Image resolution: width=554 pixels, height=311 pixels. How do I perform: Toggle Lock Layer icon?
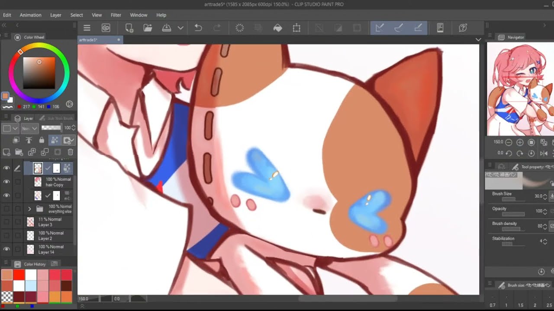[42, 140]
